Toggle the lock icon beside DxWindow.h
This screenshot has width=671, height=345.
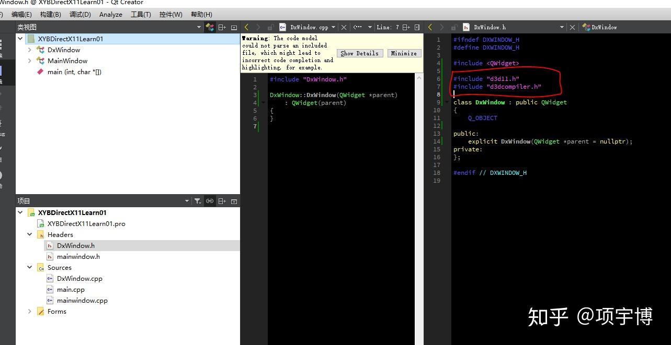(453, 27)
